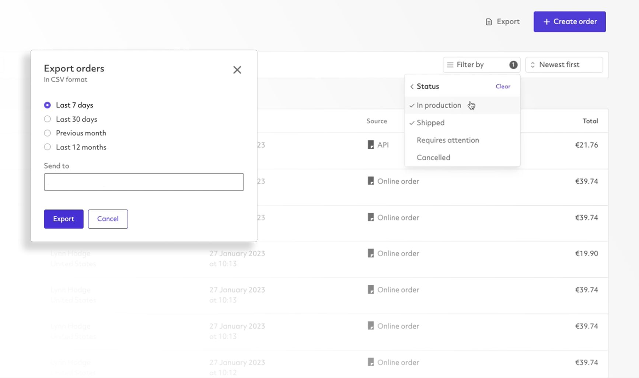Uncheck the Shipped status filter
This screenshot has width=639, height=378.
click(430, 123)
